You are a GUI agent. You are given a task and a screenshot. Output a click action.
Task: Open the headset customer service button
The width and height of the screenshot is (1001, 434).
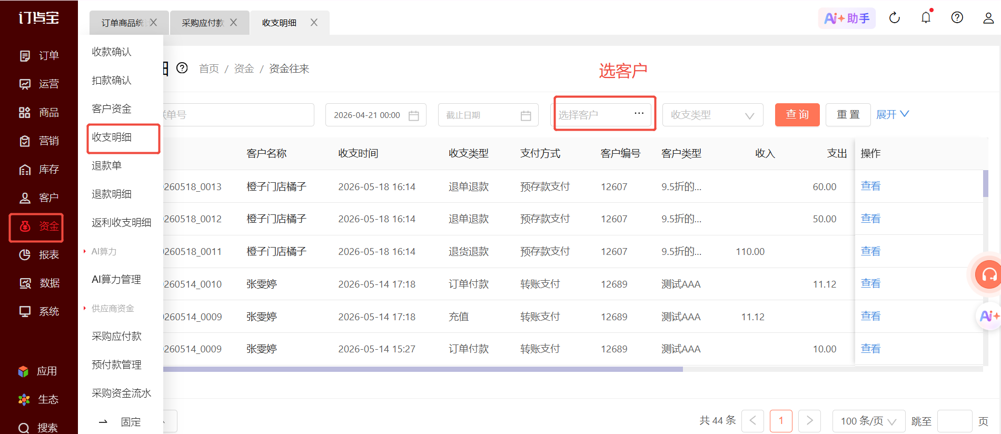point(989,274)
